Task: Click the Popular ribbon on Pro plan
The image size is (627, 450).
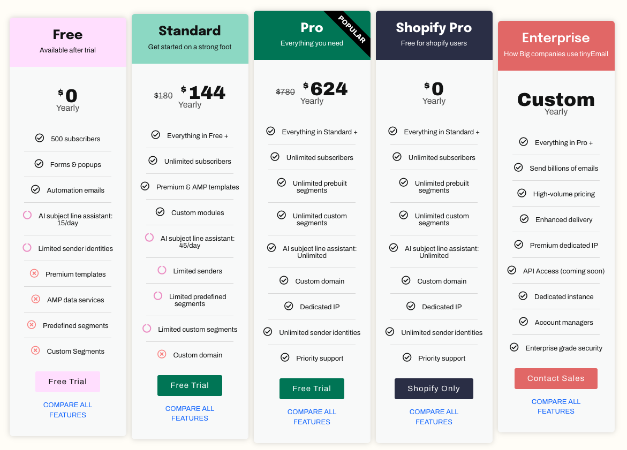Action: (353, 30)
